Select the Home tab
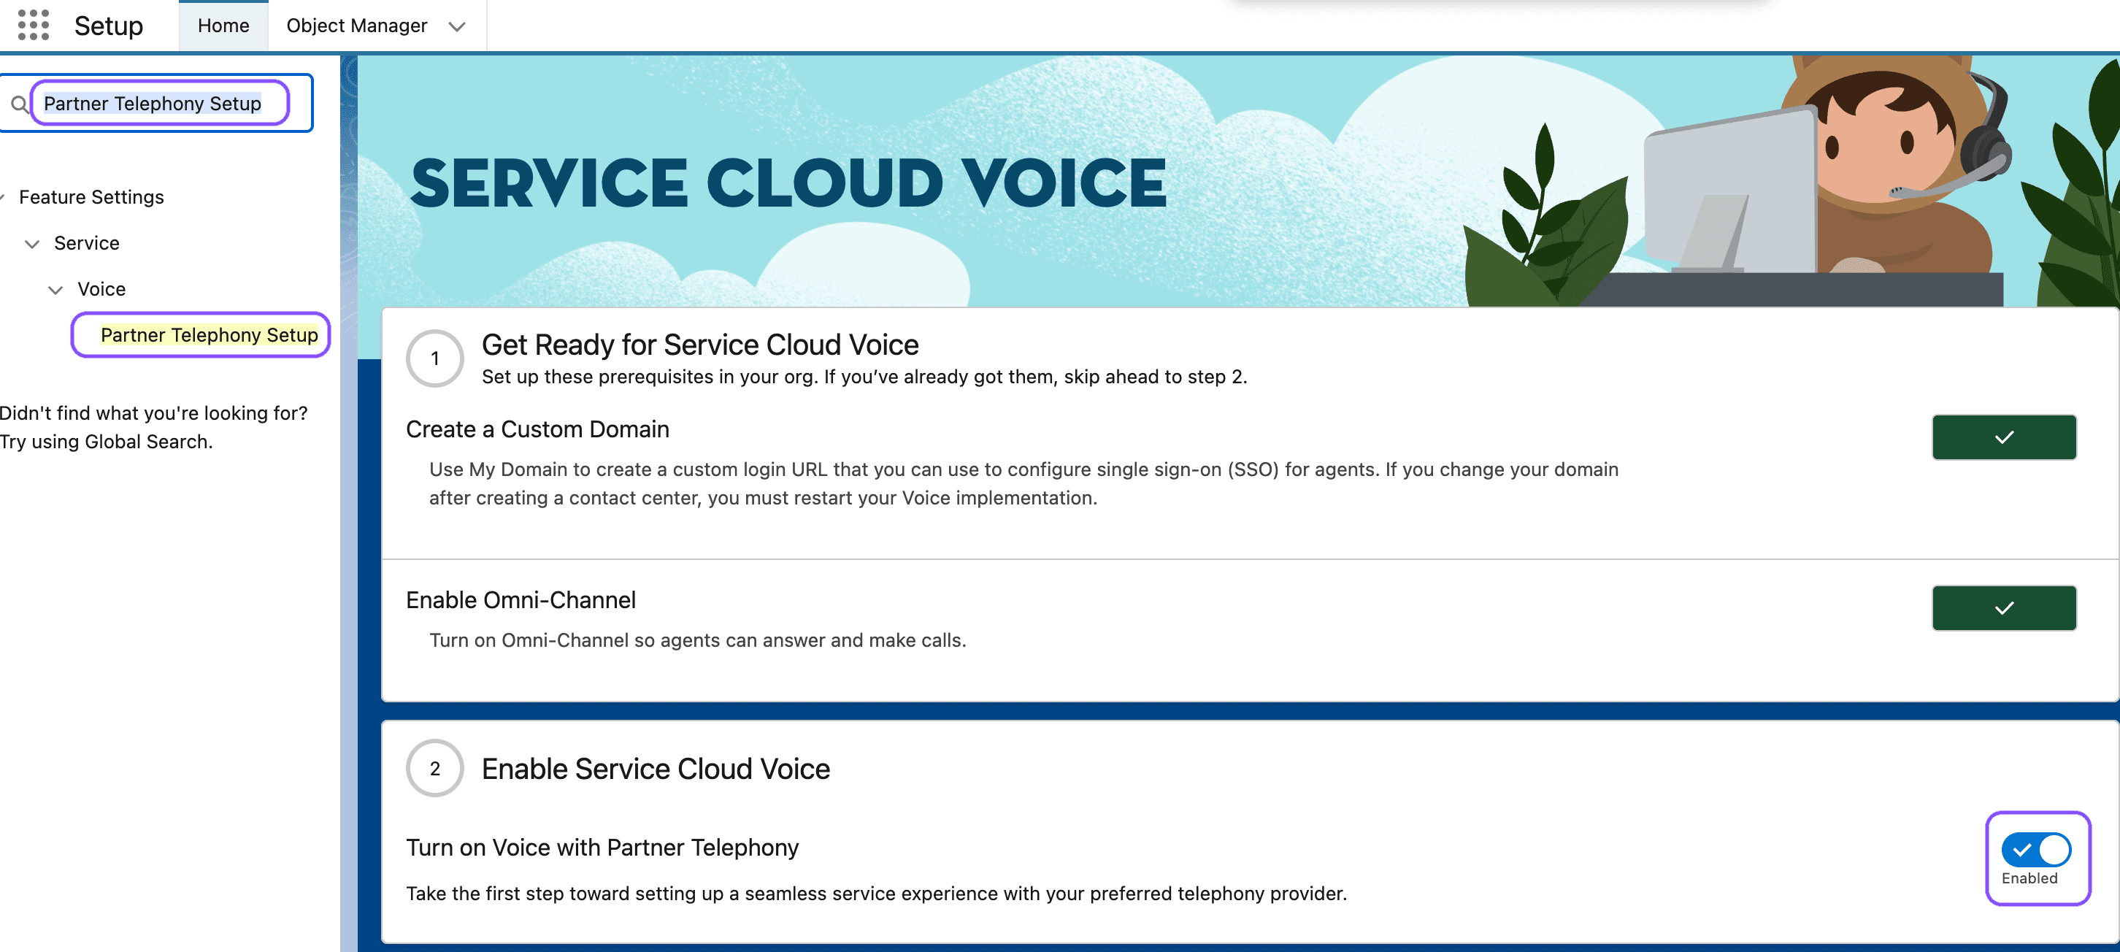This screenshot has height=952, width=2120. [x=223, y=25]
